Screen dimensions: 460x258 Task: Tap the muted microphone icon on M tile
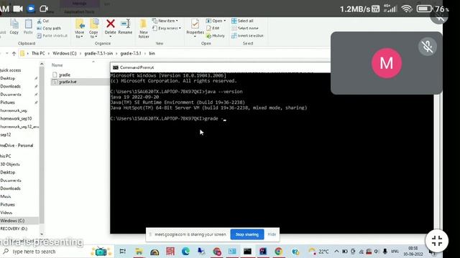pyautogui.click(x=427, y=47)
